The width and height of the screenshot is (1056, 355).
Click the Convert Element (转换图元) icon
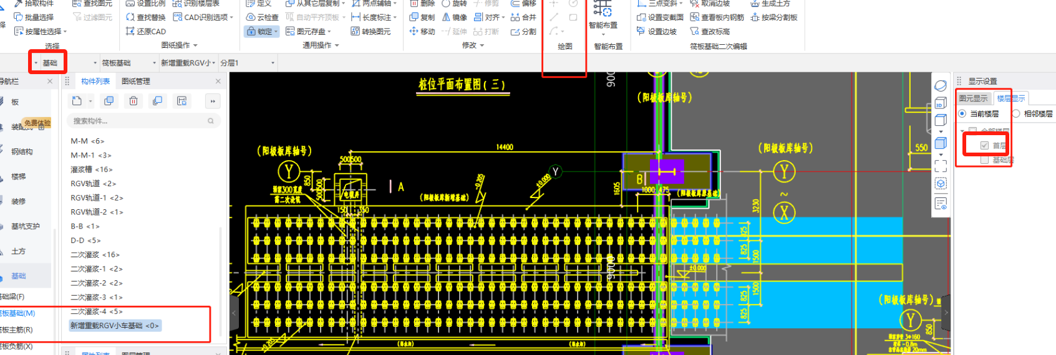(x=355, y=31)
